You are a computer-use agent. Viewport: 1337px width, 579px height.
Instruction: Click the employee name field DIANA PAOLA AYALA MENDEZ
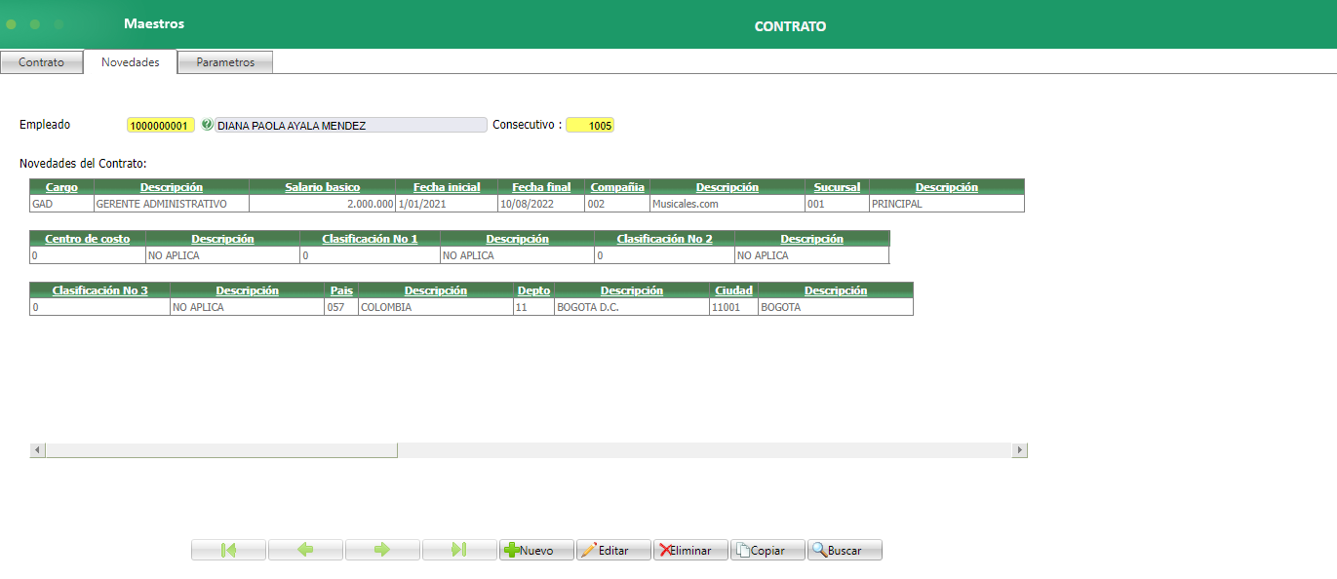pos(350,126)
